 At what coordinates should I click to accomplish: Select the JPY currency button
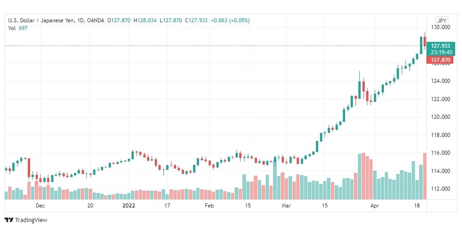[441, 21]
